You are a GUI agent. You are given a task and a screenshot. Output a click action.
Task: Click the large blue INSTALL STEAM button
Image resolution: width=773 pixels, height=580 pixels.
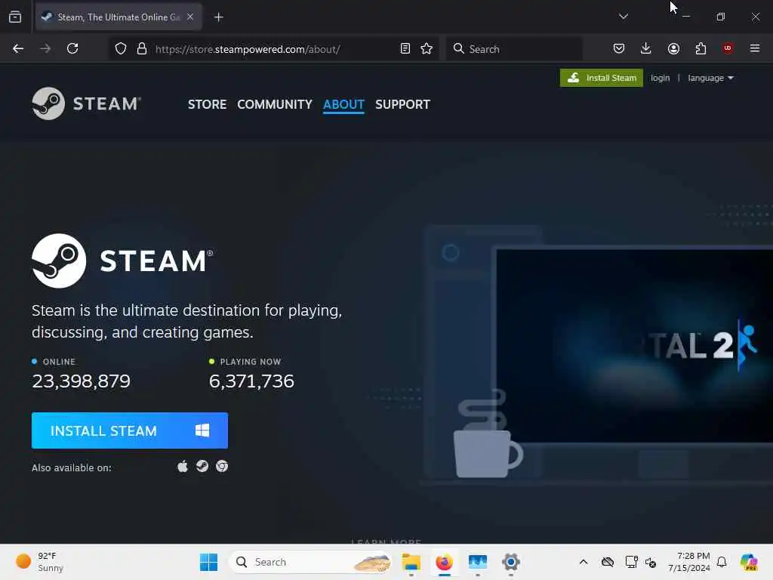tap(130, 430)
